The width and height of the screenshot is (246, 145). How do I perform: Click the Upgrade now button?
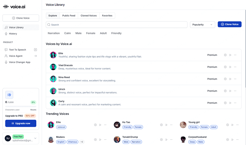tap(21, 123)
